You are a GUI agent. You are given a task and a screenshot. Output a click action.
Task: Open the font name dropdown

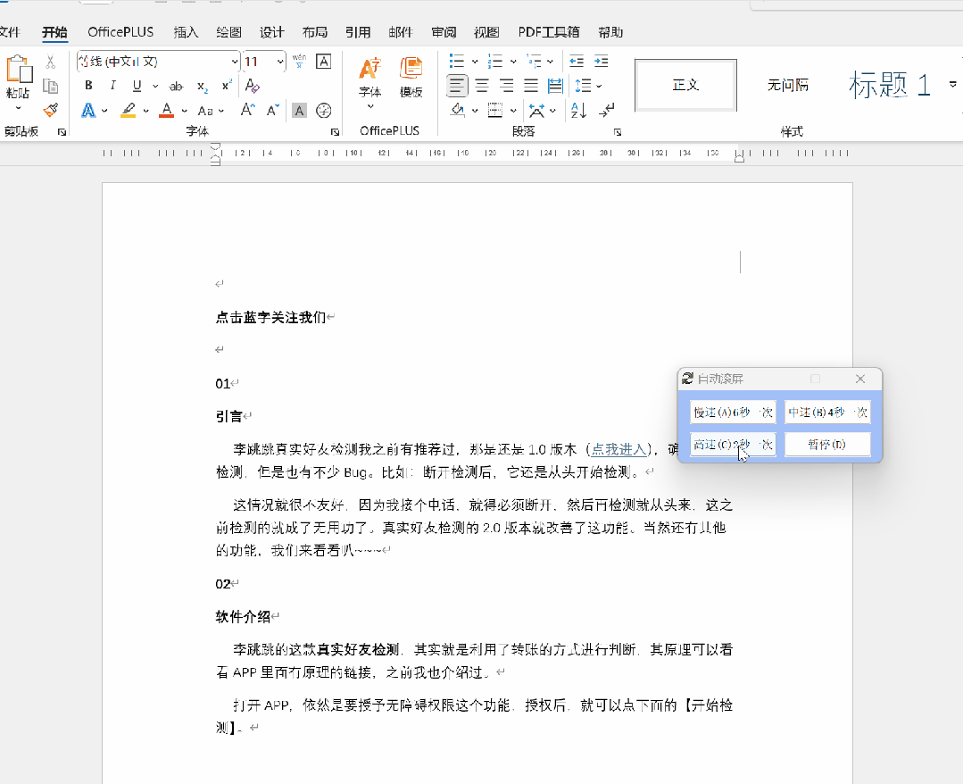234,62
